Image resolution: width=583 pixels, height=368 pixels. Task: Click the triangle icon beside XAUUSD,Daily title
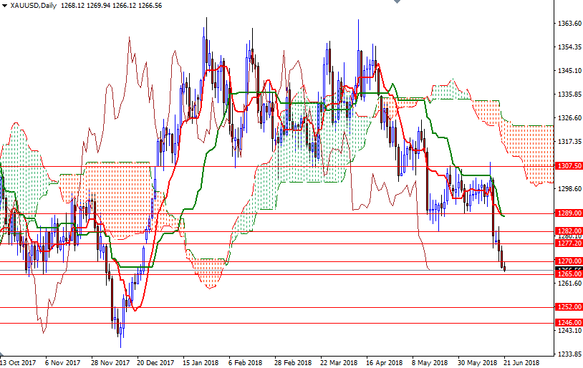4,5
